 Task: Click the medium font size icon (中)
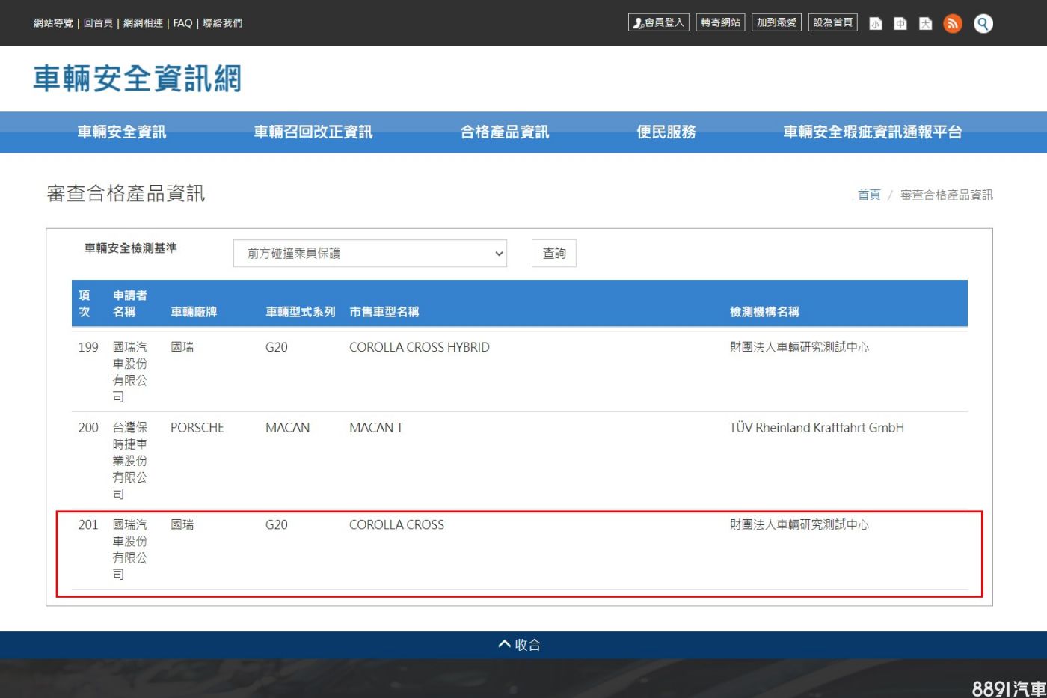point(900,24)
